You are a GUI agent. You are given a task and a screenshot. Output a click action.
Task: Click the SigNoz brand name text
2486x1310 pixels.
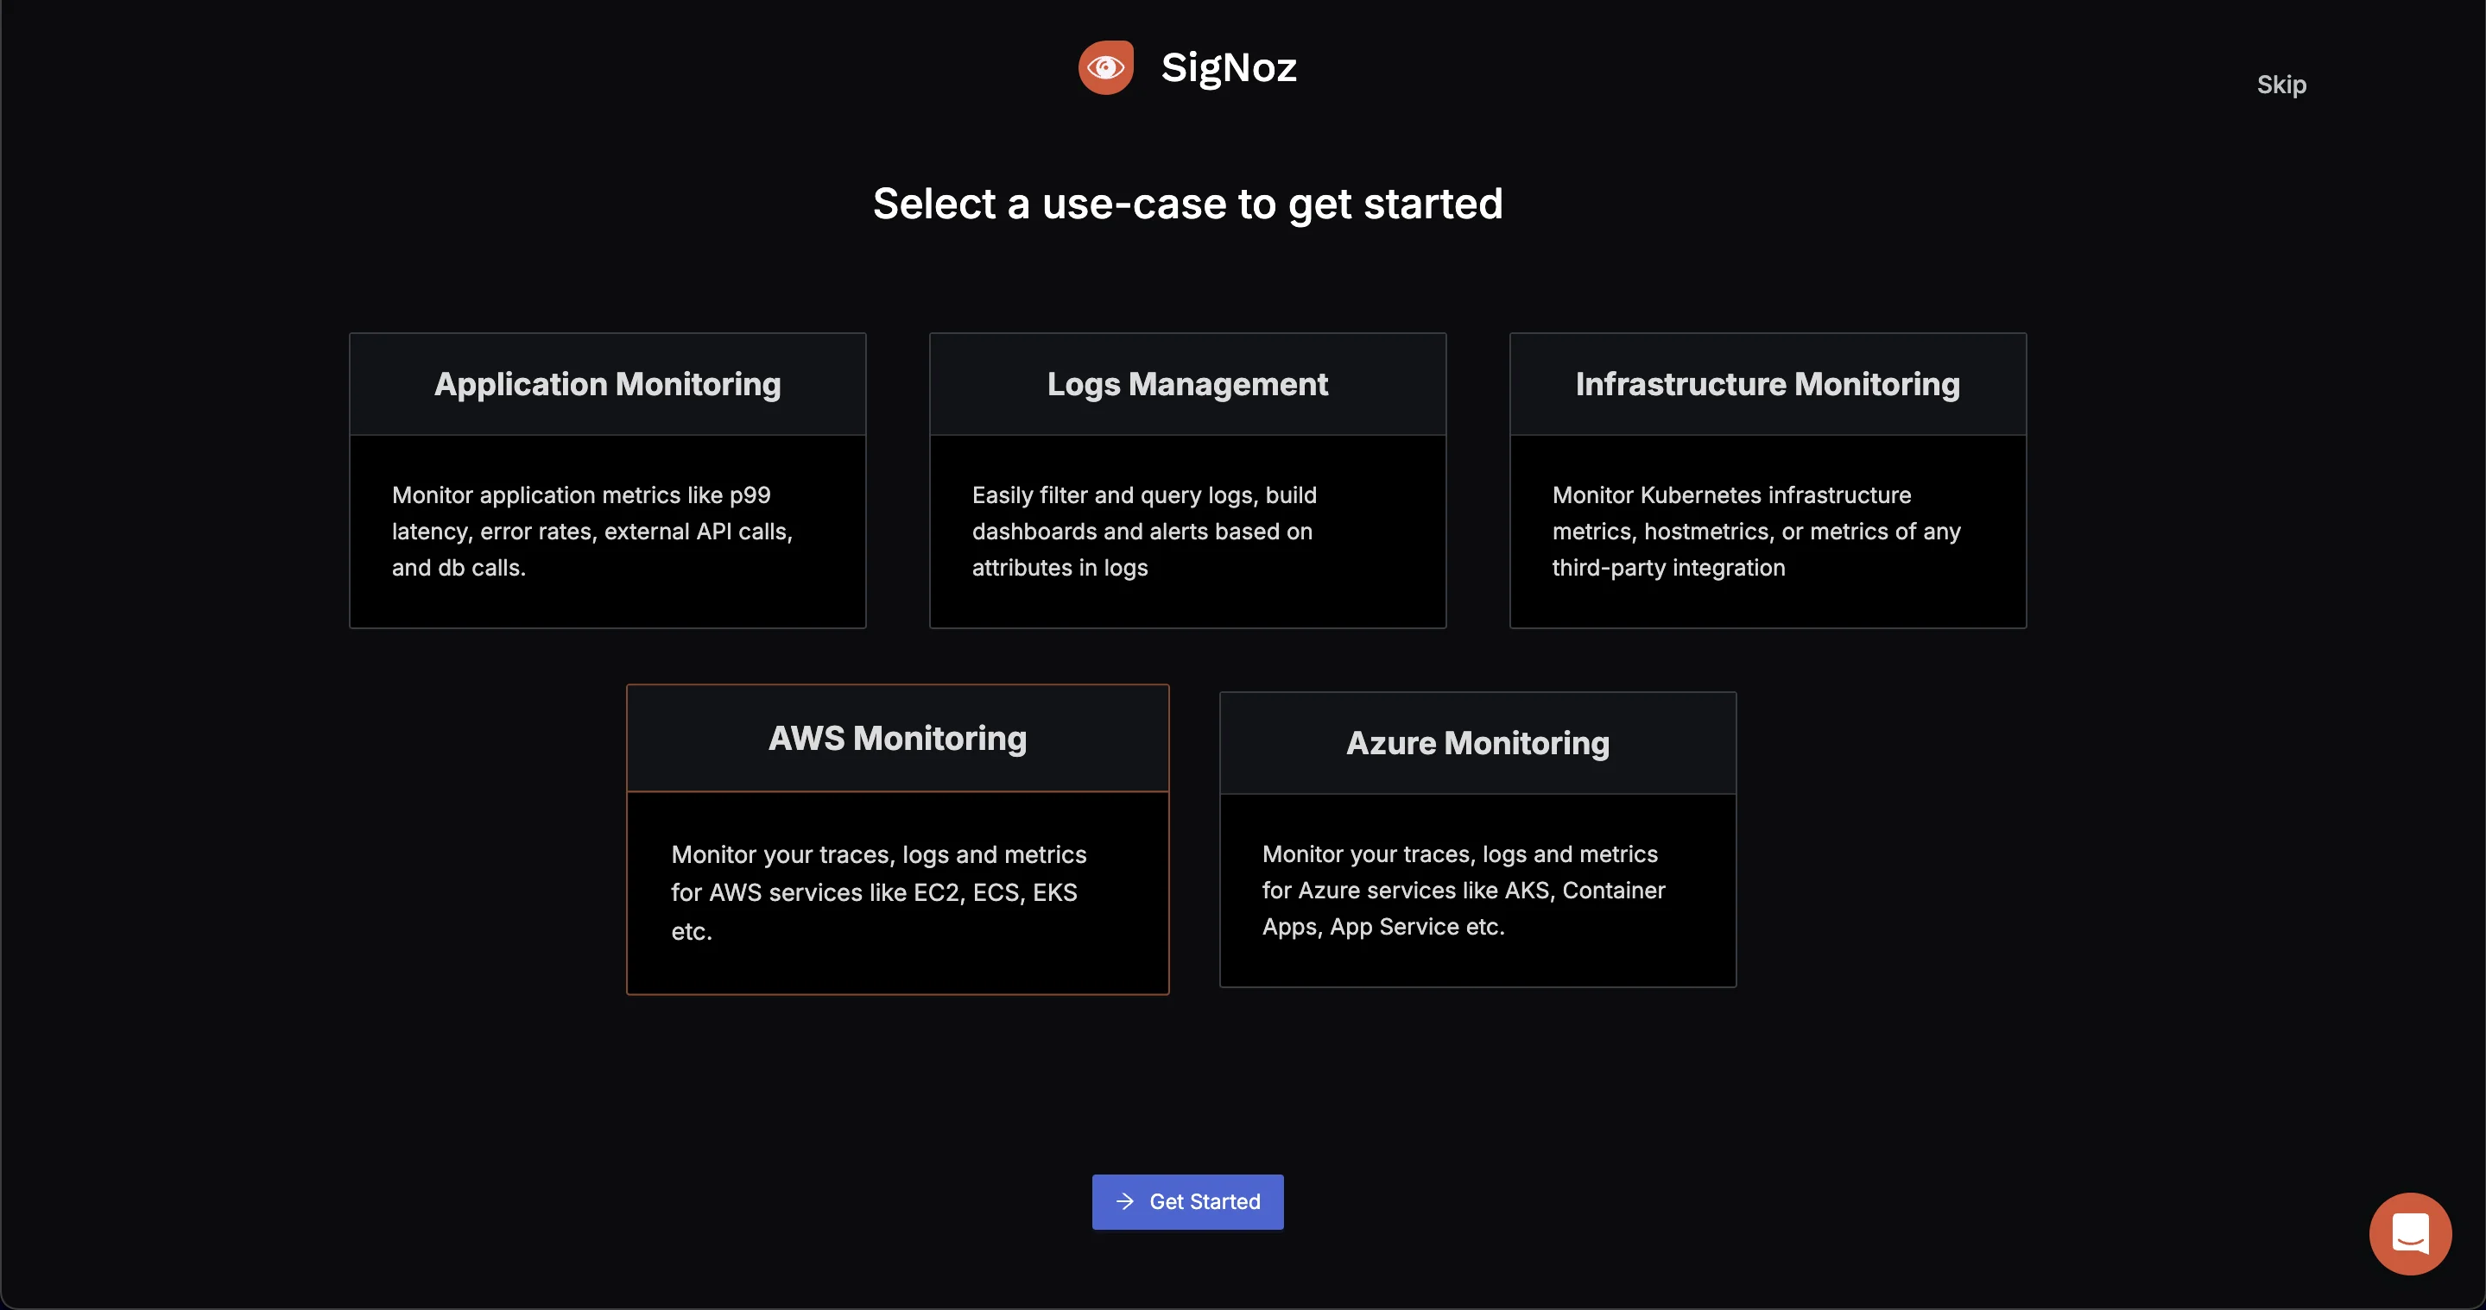coord(1229,67)
